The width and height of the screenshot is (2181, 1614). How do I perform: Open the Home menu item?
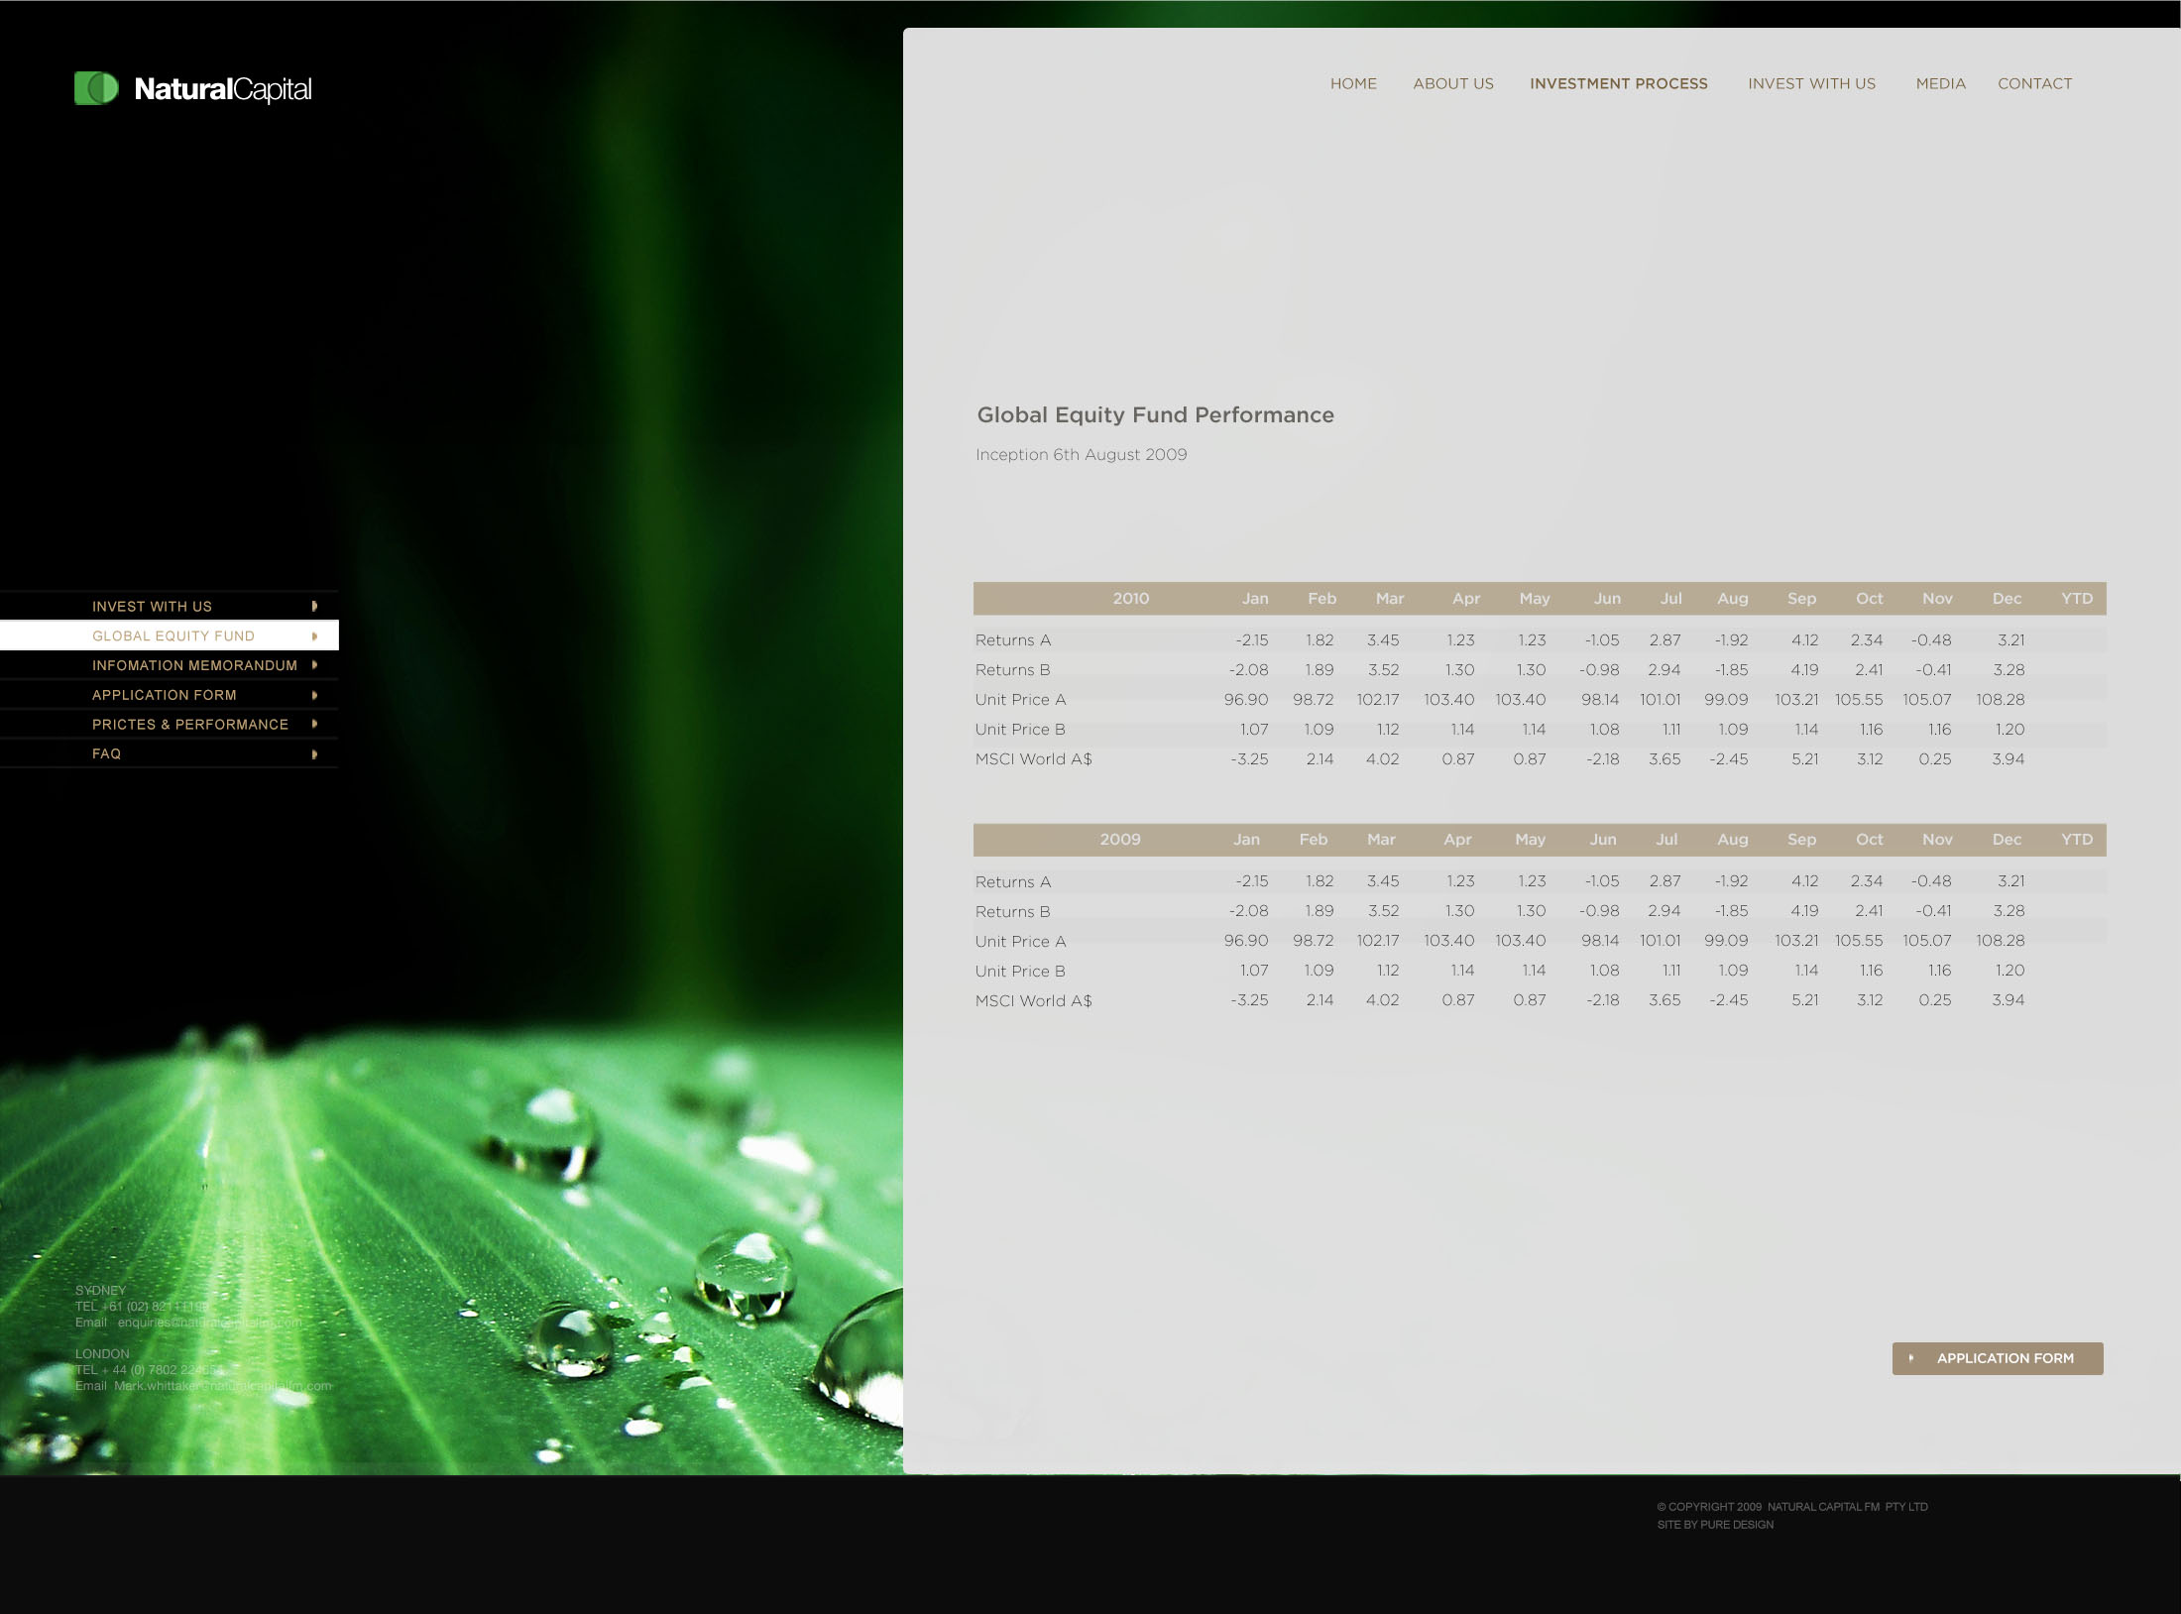(x=1353, y=84)
